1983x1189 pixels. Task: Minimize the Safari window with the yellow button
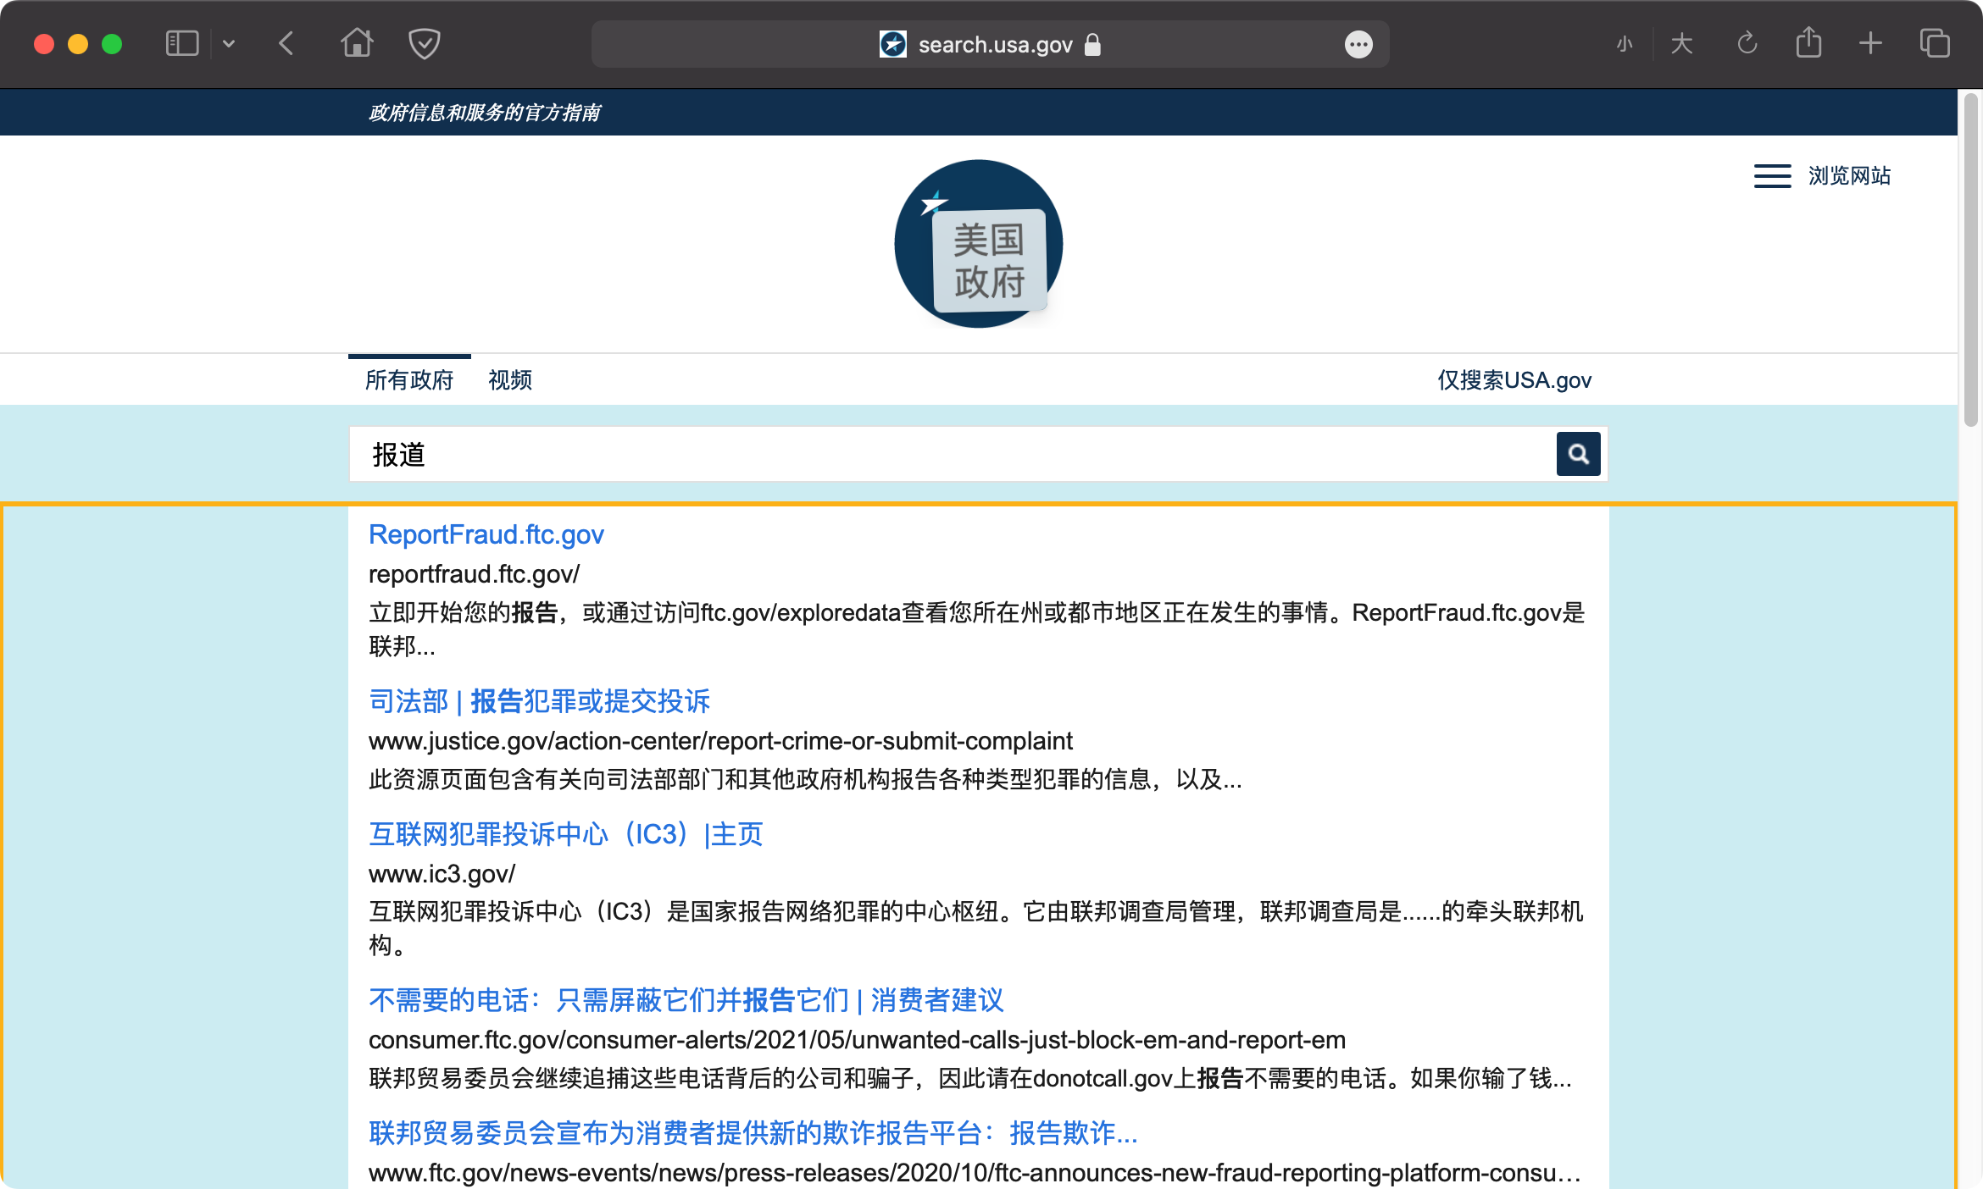point(78,44)
